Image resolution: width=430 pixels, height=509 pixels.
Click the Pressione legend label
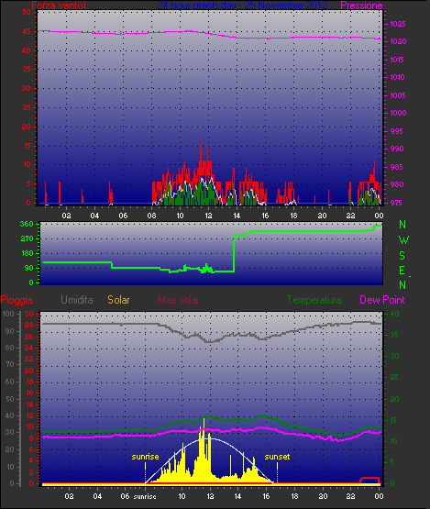click(361, 6)
